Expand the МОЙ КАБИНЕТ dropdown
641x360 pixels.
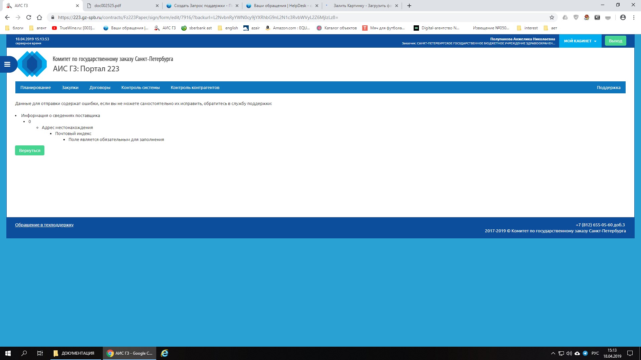[x=580, y=41]
